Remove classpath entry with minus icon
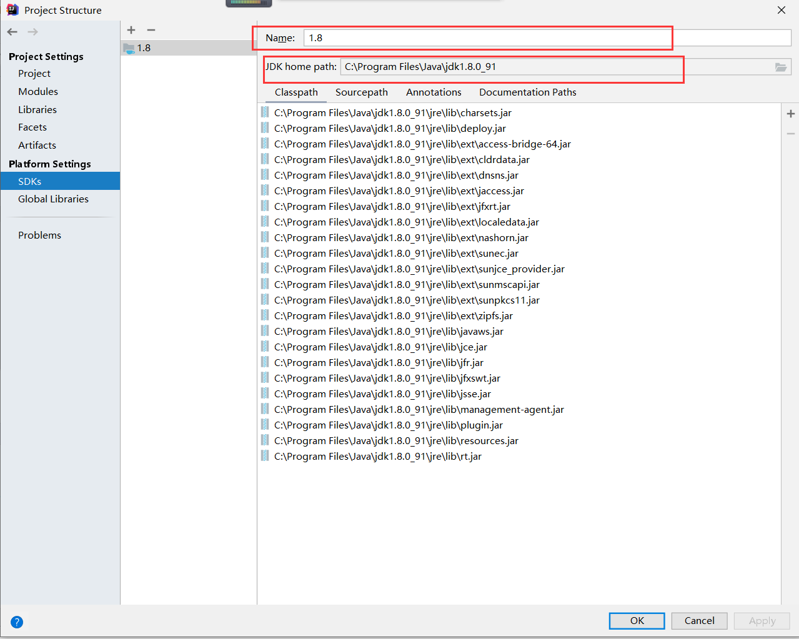Image resolution: width=799 pixels, height=639 pixels. (x=791, y=134)
